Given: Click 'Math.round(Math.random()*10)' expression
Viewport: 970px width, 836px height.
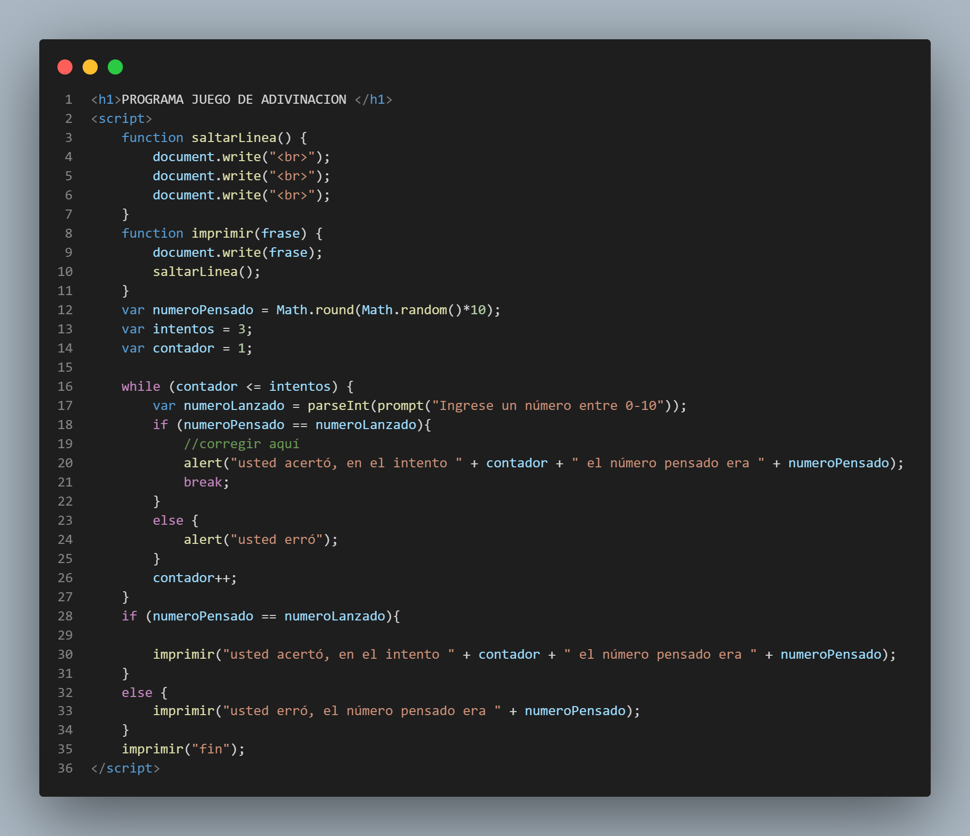Looking at the screenshot, I should pyautogui.click(x=385, y=310).
